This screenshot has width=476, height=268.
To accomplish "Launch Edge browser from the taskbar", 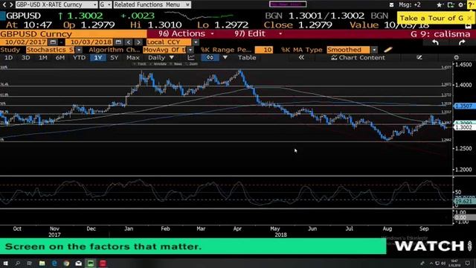I will [x=54, y=263].
